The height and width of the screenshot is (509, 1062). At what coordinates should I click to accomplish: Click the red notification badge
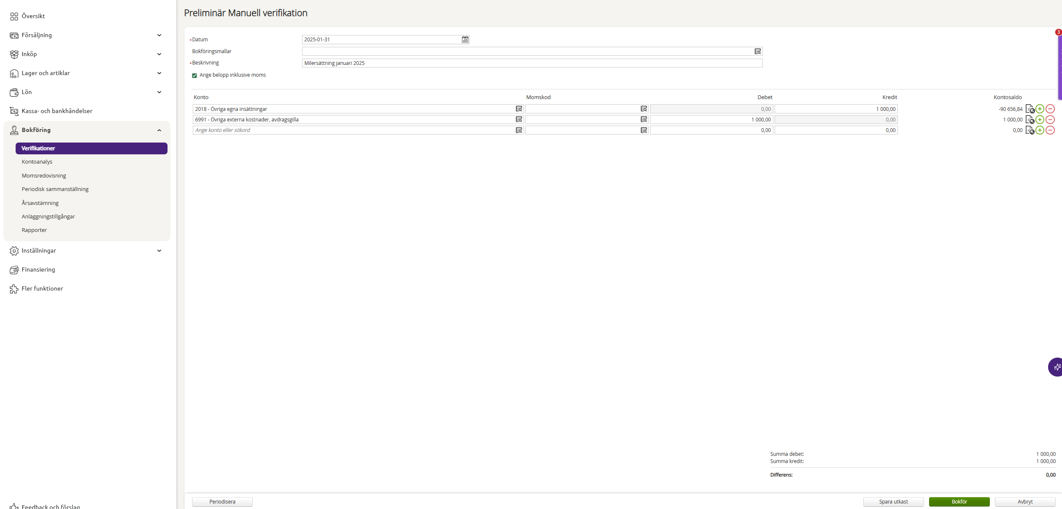click(1058, 32)
